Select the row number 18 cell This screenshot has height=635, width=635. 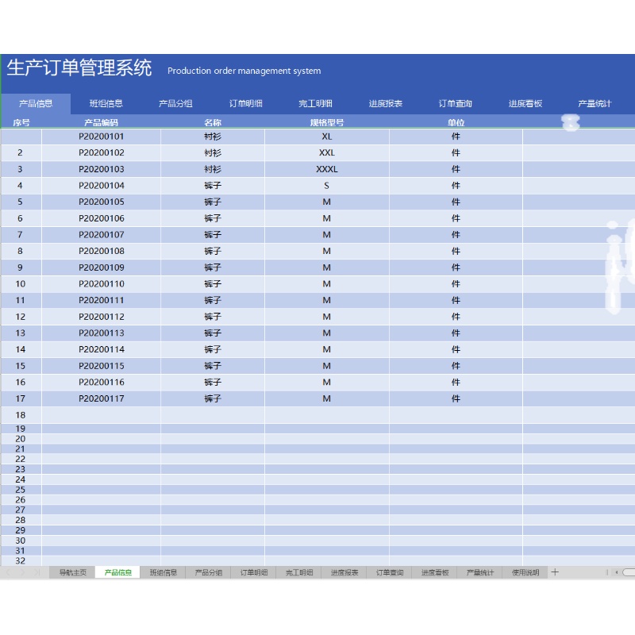pyautogui.click(x=21, y=415)
